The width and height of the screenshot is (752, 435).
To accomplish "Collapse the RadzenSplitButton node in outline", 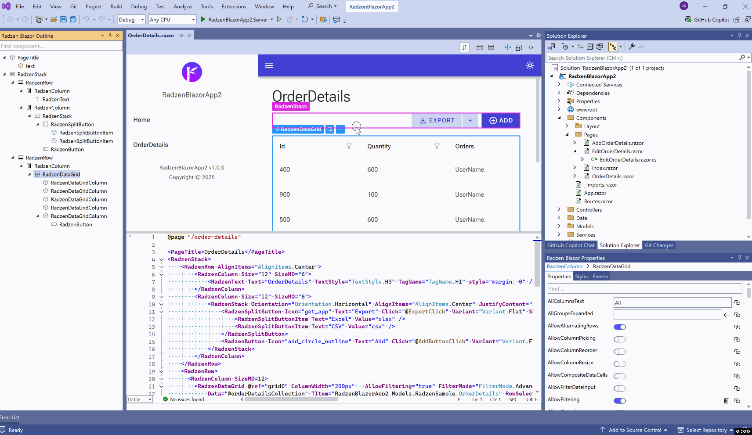I will (38, 124).
